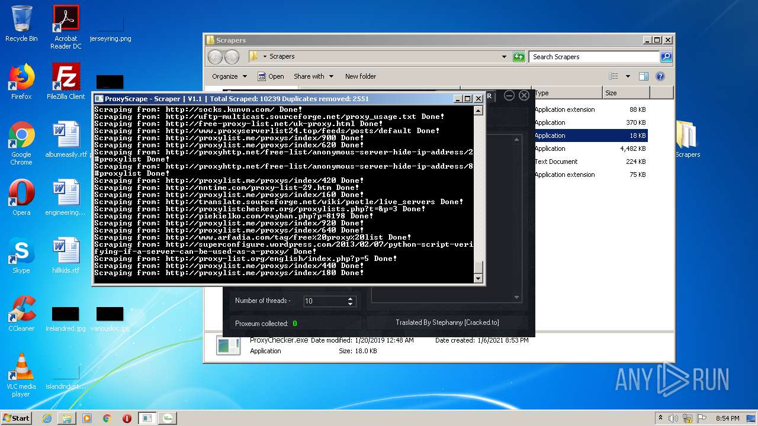Open Windows Media Player taskbar icon
This screenshot has width=758, height=426.
pos(87,418)
